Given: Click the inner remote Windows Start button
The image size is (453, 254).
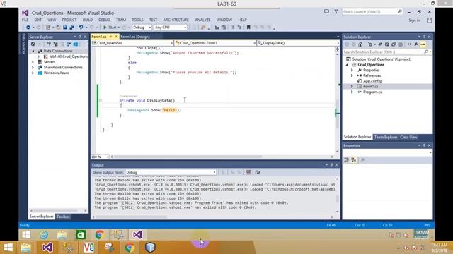Looking at the screenshot, I should coord(26,235).
